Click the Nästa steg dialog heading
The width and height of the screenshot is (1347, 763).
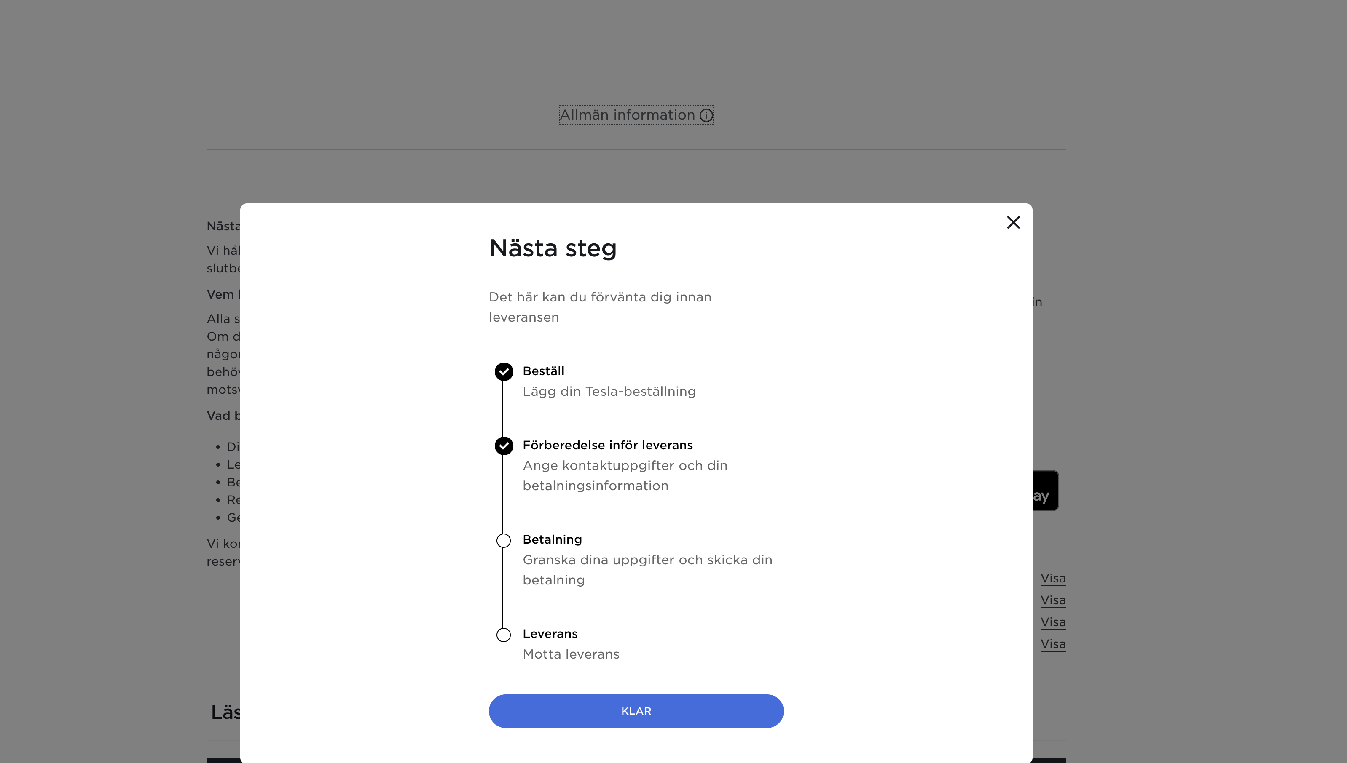[x=553, y=248]
